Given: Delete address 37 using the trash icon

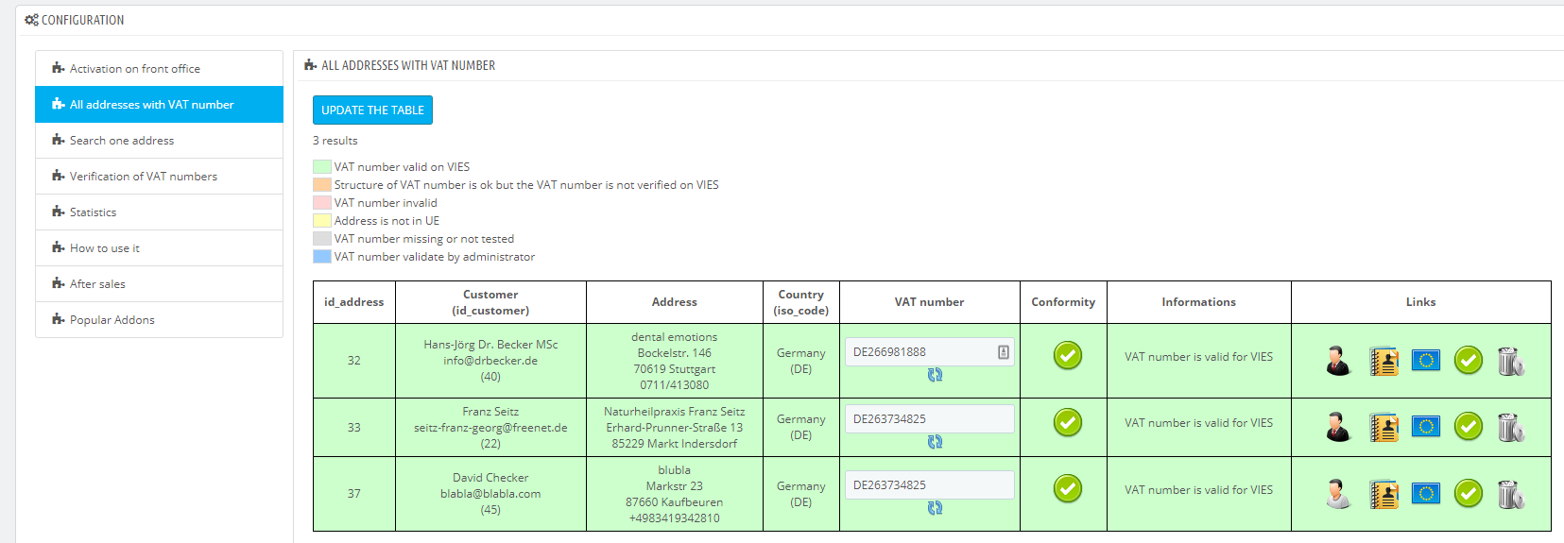Looking at the screenshot, I should pyautogui.click(x=1510, y=494).
